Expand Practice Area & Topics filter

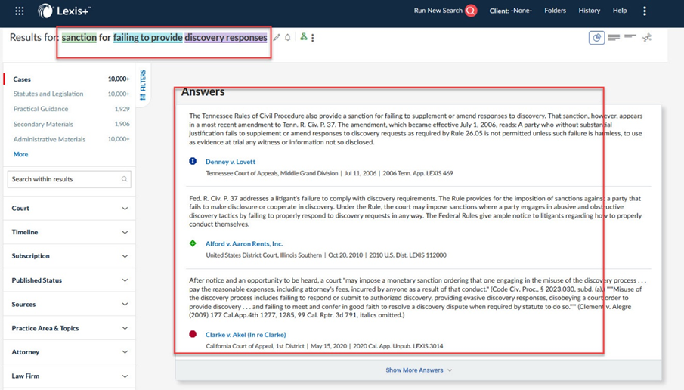pos(70,328)
